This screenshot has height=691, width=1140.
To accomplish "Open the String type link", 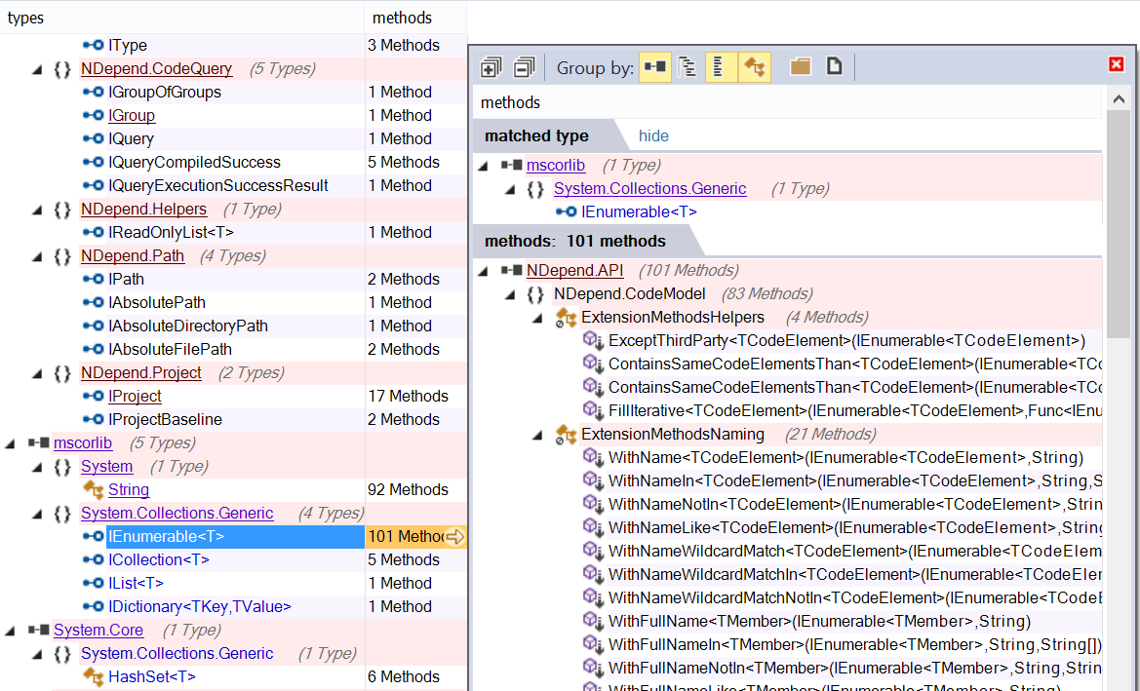I will point(129,489).
